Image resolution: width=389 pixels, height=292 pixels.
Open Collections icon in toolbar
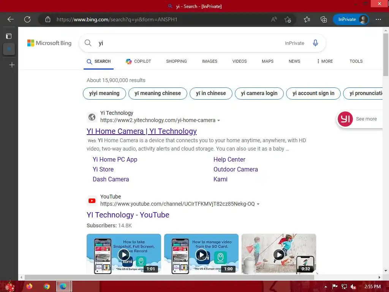coord(324,19)
